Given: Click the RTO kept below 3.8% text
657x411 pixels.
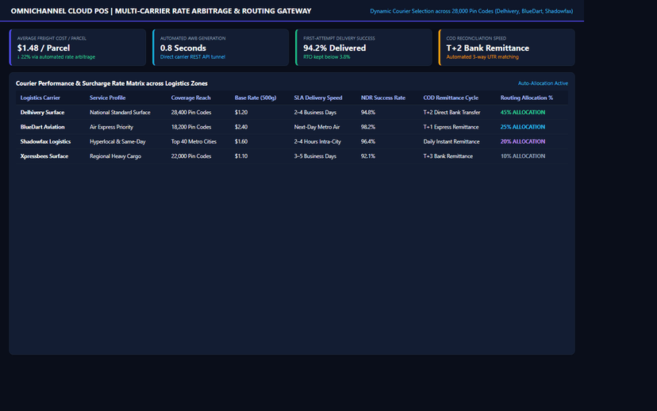Looking at the screenshot, I should pos(327,57).
